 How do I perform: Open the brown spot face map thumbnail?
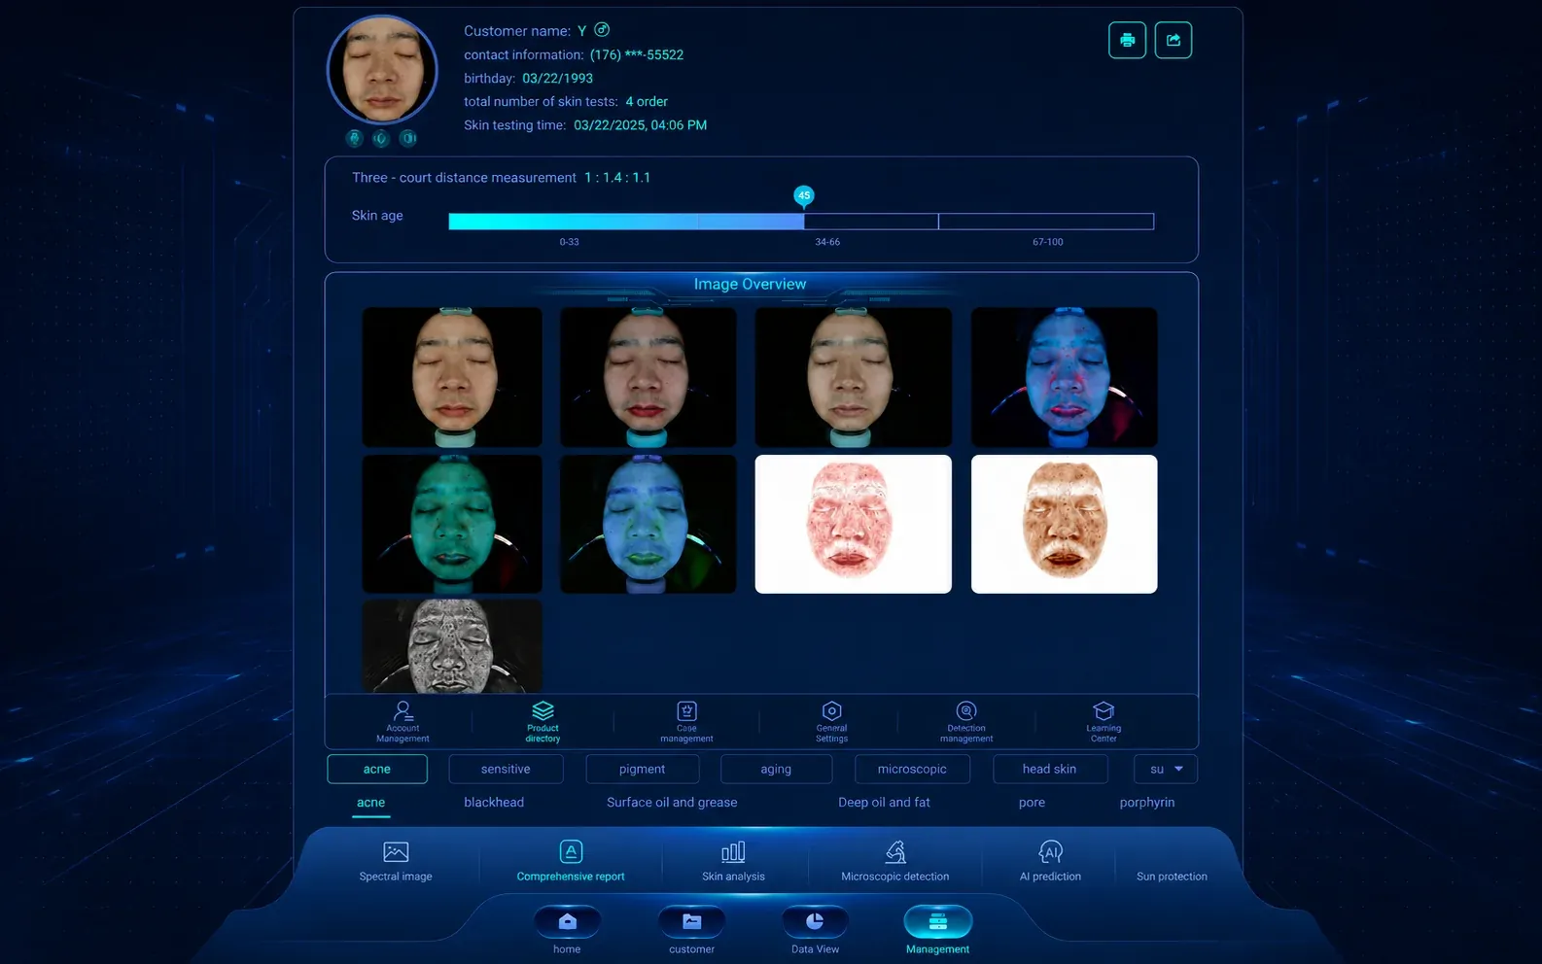[x=1064, y=524]
